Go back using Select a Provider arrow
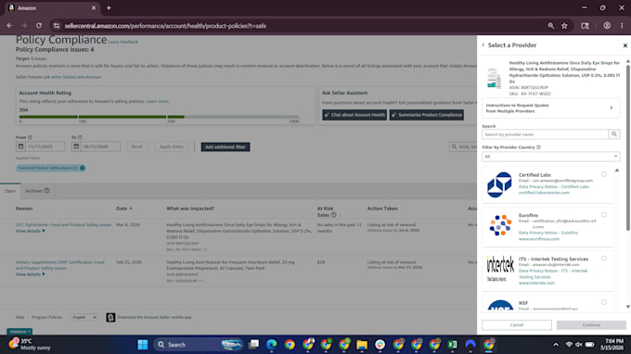Screen dimensions: 631x354 pyautogui.click(x=483, y=45)
